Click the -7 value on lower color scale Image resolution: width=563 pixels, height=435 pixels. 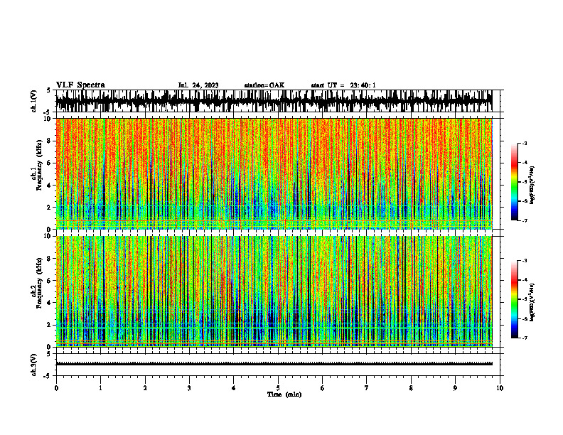525,338
